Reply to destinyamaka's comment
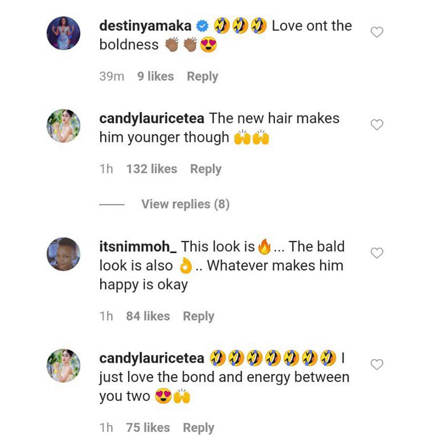Viewport: 438px width, 438px height. (202, 76)
